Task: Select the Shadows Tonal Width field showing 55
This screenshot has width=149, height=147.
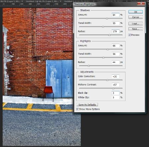Action: click(116, 23)
